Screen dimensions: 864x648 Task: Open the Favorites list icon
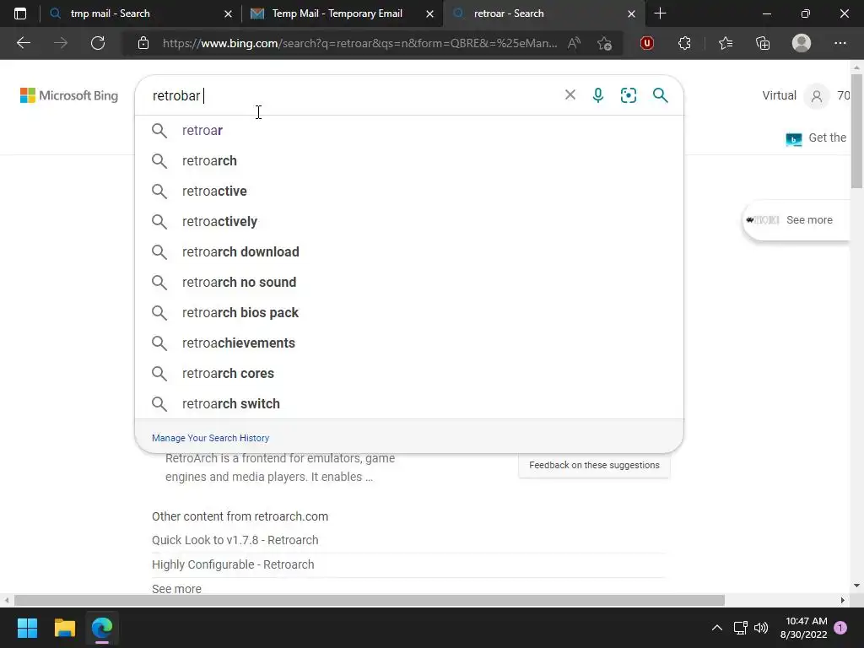click(726, 43)
